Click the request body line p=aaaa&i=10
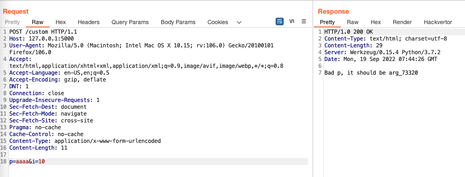 tap(30, 161)
